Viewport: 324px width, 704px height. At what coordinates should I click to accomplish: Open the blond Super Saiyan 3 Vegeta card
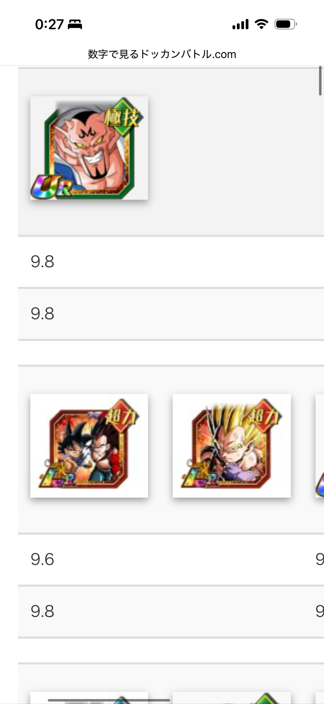coord(232,445)
